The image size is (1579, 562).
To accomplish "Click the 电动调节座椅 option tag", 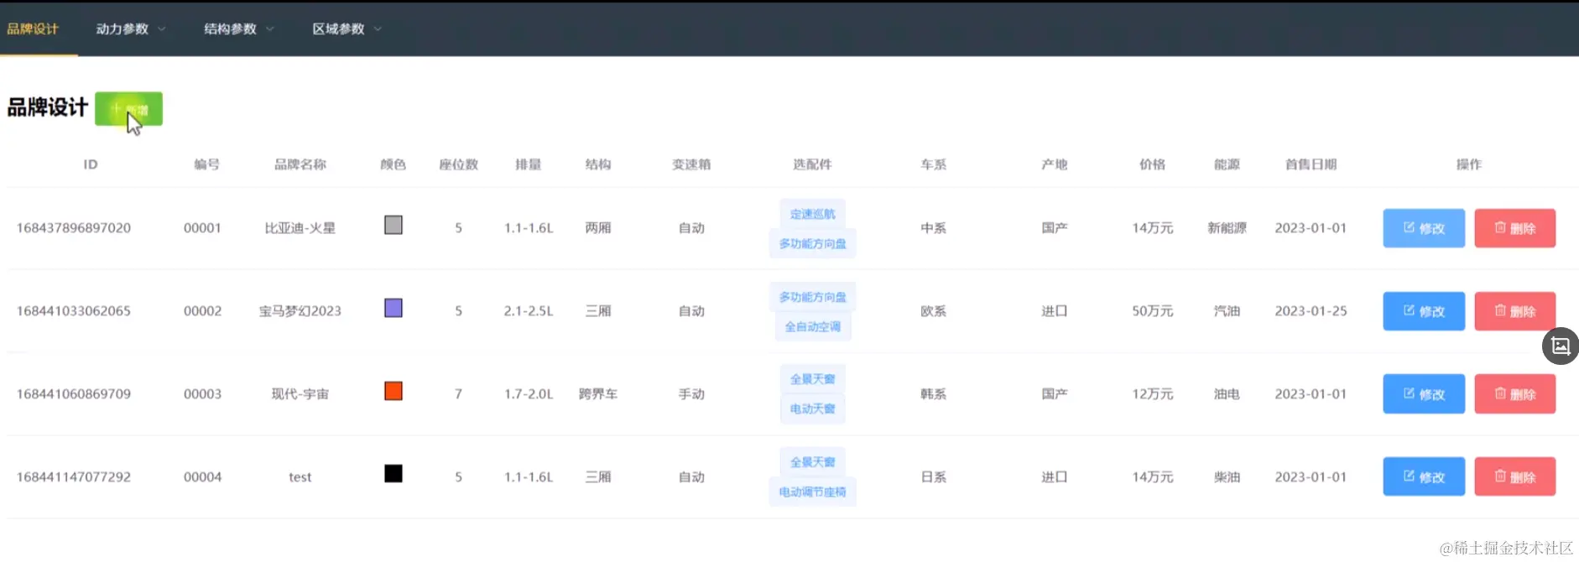I will [813, 492].
